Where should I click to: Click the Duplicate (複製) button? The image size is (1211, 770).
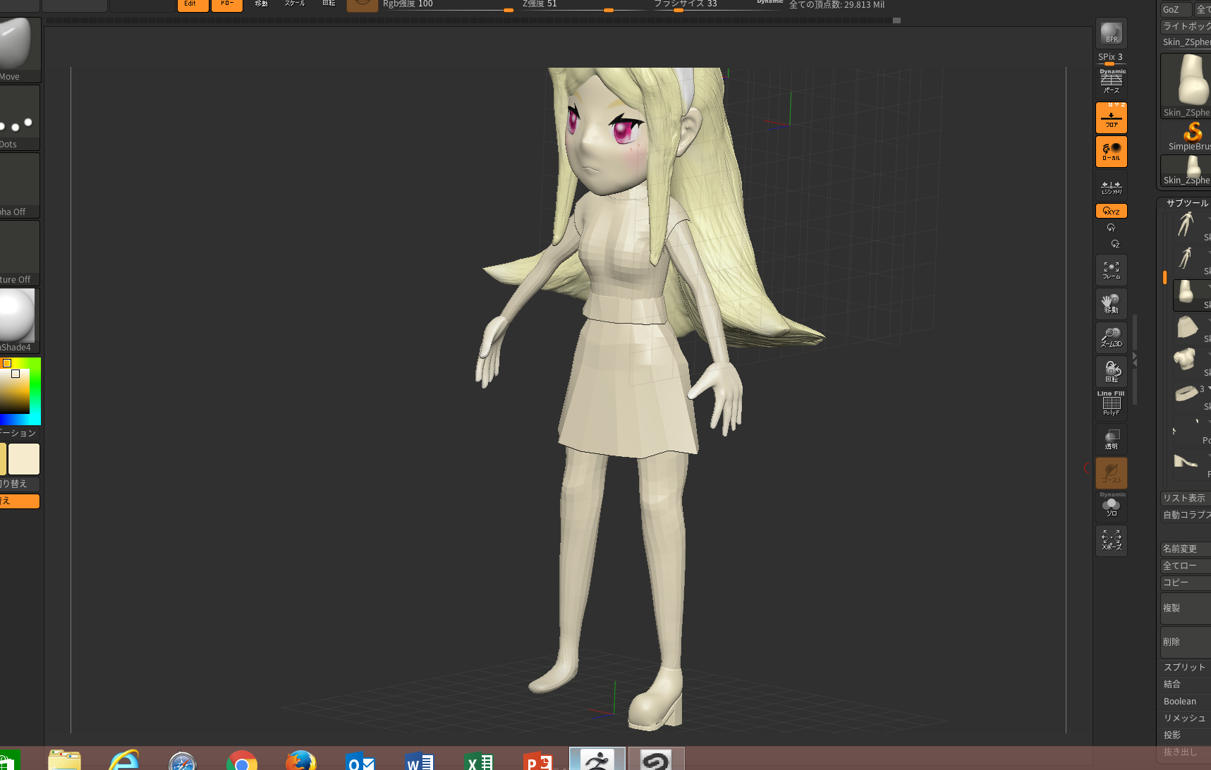[1186, 608]
